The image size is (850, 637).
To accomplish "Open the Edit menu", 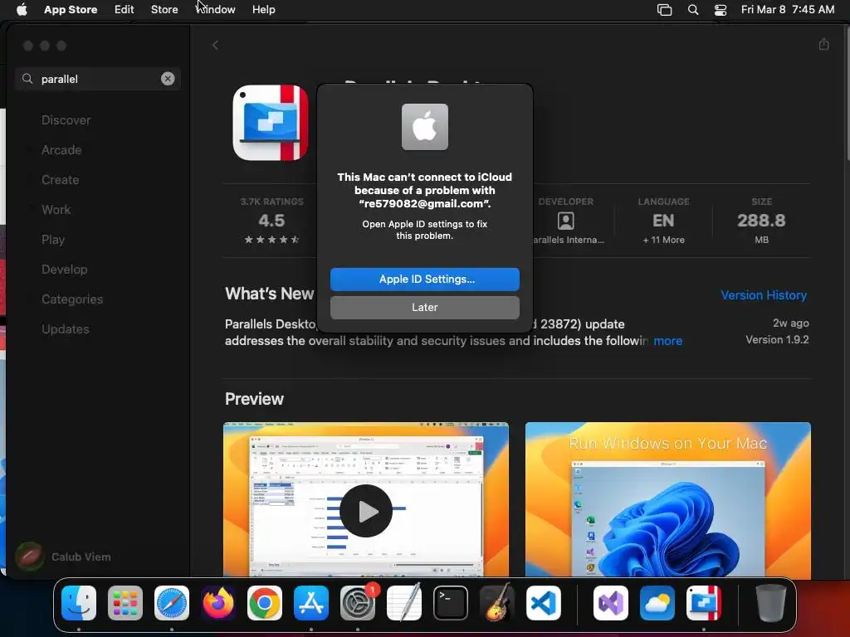I will coord(125,9).
